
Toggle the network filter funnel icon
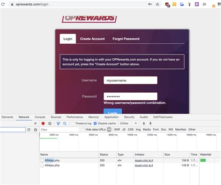pyautogui.click(x=58, y=123)
